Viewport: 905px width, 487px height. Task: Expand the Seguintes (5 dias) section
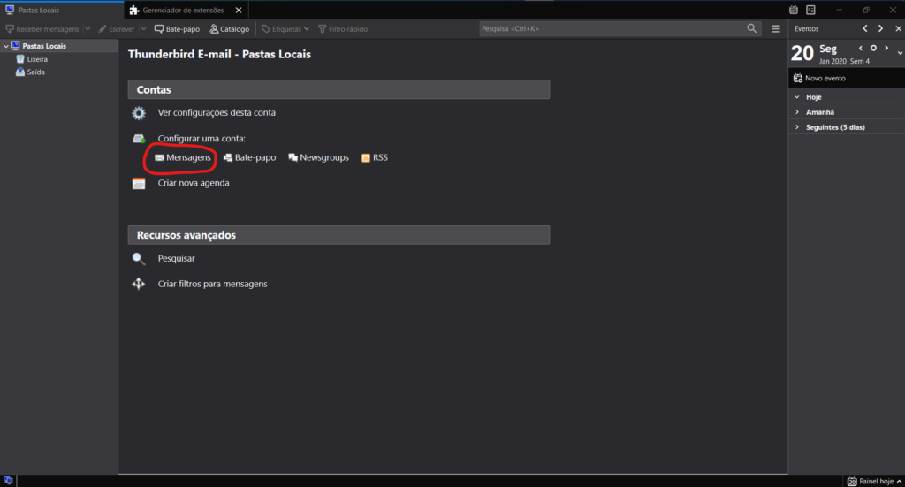pos(797,127)
